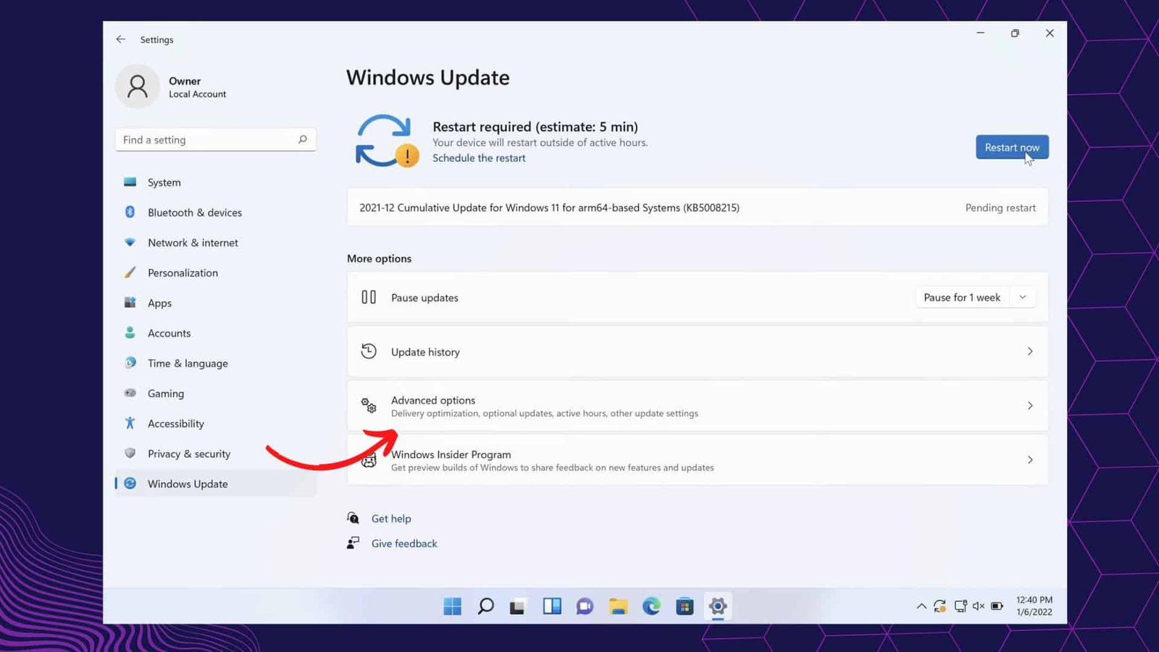The width and height of the screenshot is (1159, 652).
Task: Expand Advanced options chevron
Action: coord(1030,406)
